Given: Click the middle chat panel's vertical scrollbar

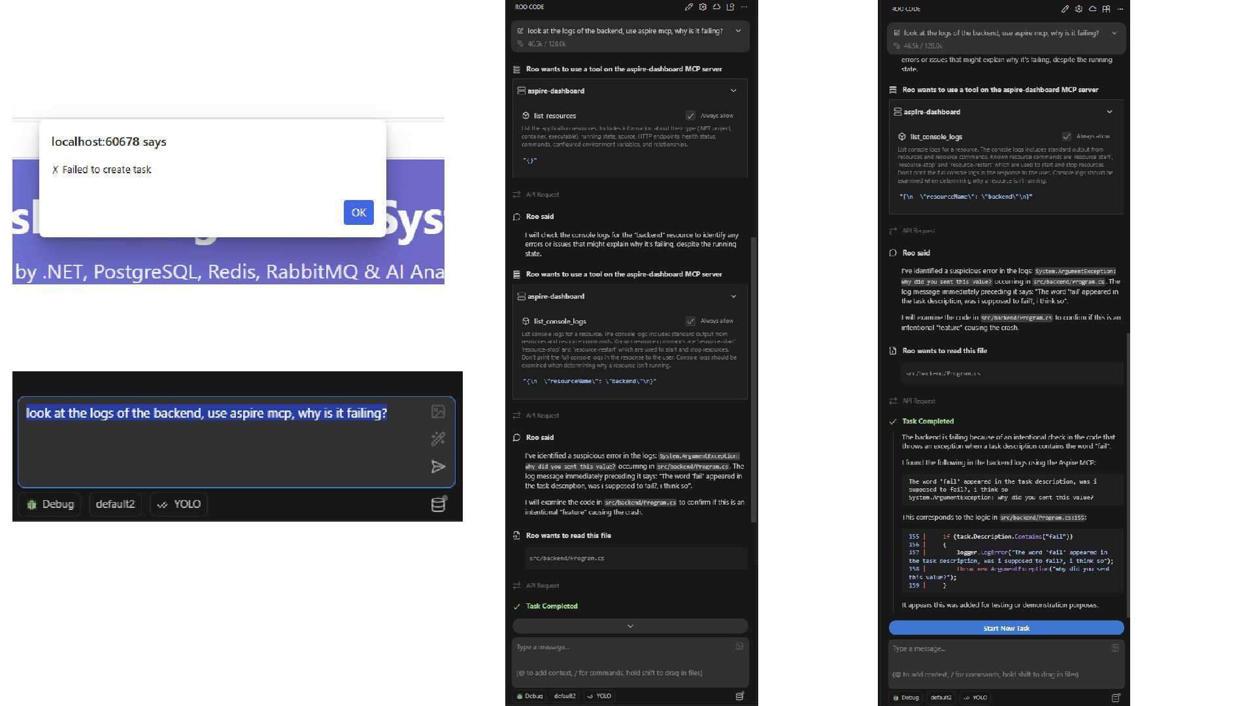Looking at the screenshot, I should [x=754, y=379].
